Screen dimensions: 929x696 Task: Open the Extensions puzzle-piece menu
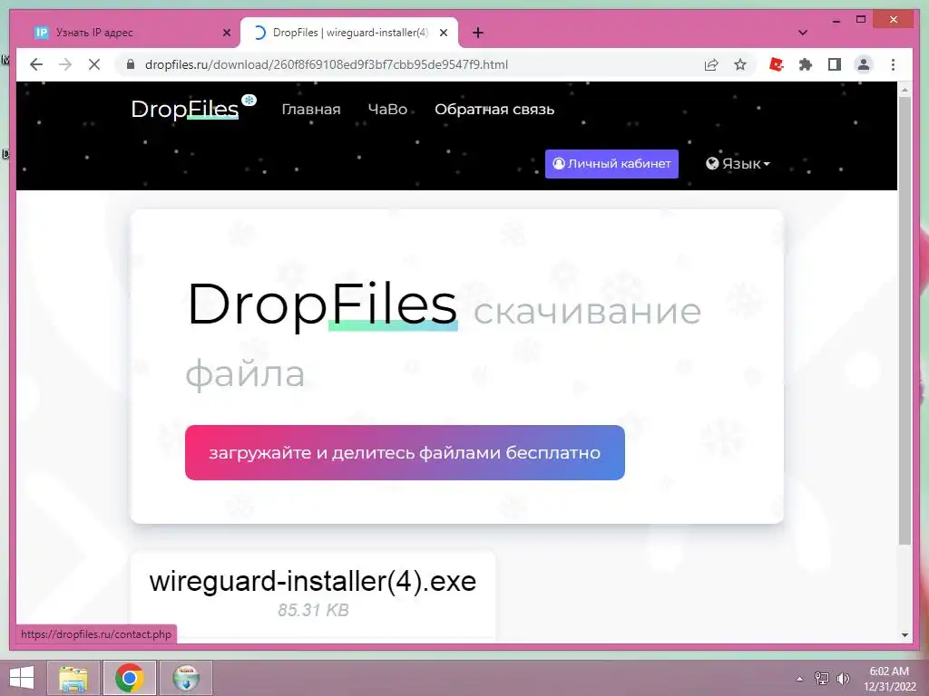(806, 64)
